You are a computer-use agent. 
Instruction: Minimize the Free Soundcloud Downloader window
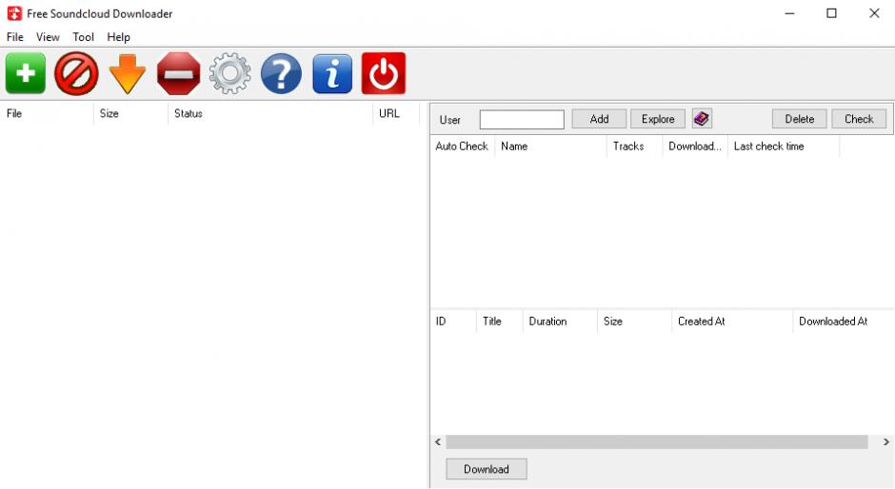point(790,13)
